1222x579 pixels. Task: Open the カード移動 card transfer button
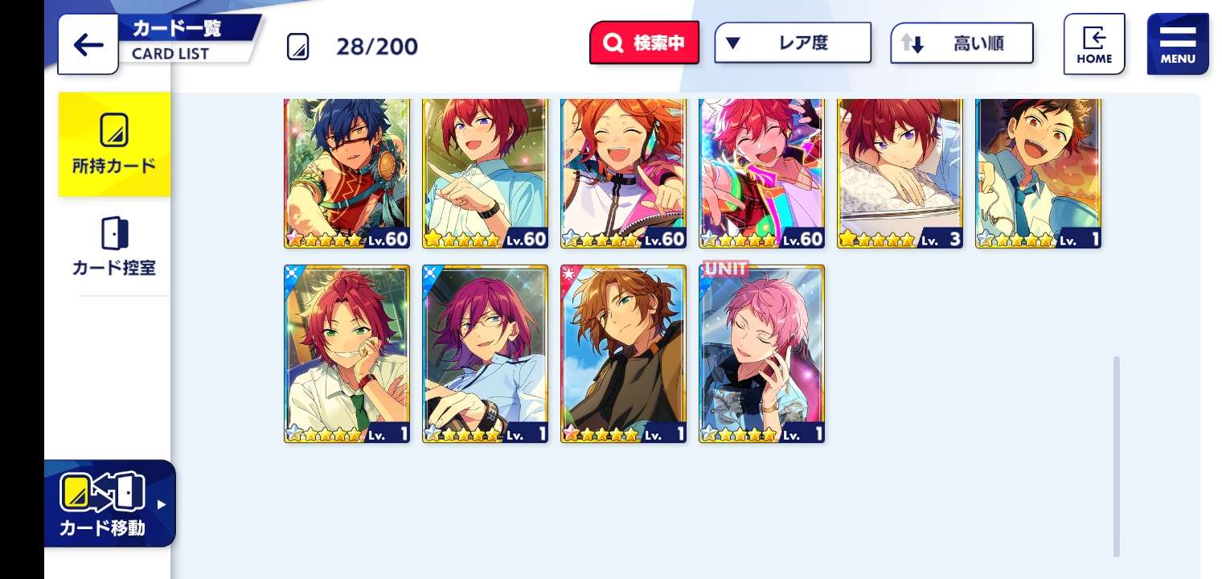[x=110, y=503]
